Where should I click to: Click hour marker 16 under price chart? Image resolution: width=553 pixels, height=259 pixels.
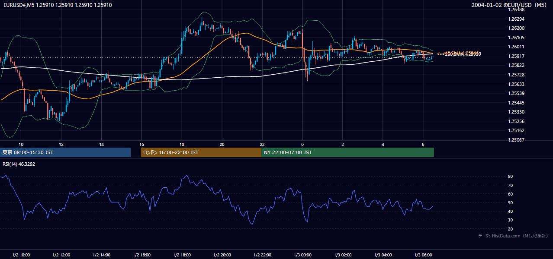click(141, 144)
